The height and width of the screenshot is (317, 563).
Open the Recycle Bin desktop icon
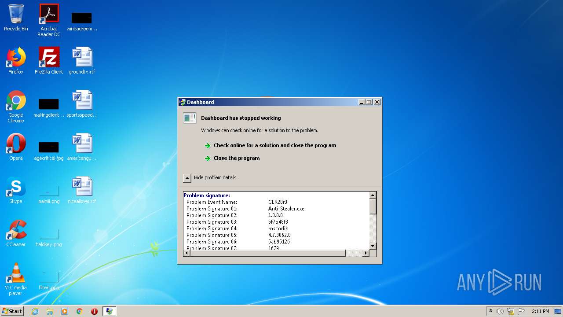pyautogui.click(x=16, y=18)
